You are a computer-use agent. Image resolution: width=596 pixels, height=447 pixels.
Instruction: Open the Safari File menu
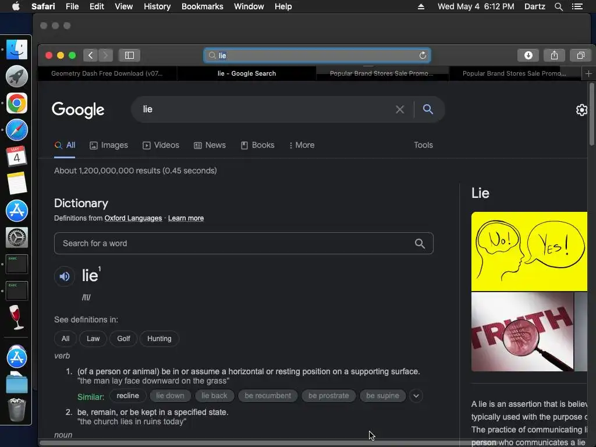(72, 6)
